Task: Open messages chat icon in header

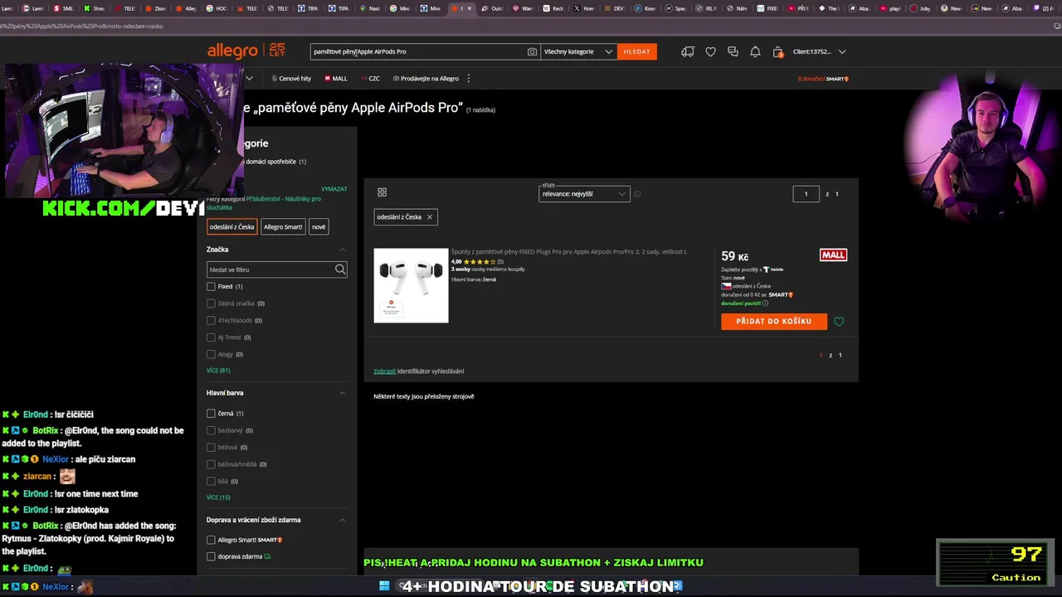Action: tap(733, 51)
